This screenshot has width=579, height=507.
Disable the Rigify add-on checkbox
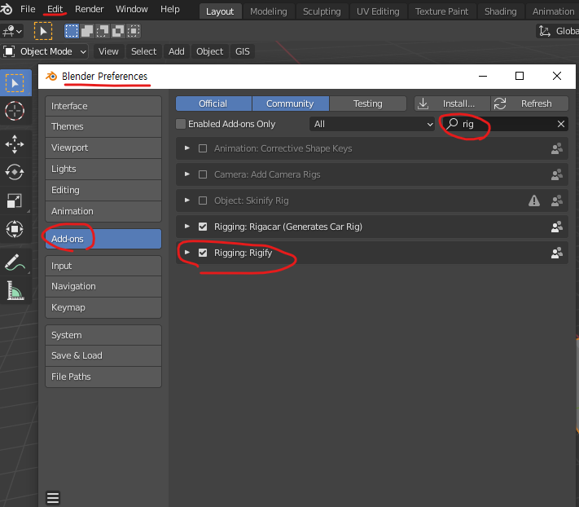203,253
